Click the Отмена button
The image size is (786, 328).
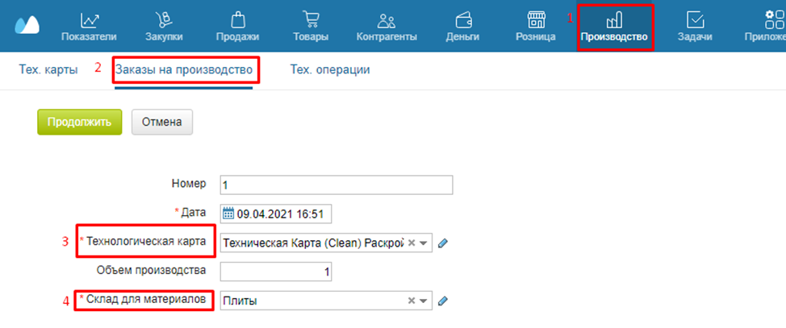(162, 122)
